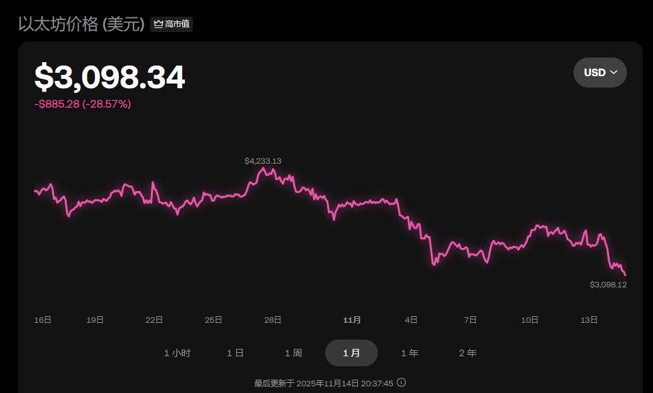Select the 1日 time range
Screen dimensions: 653x393
[x=235, y=353]
